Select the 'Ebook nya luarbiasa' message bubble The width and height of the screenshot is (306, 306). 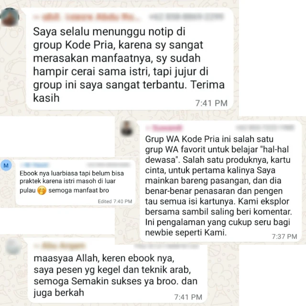(x=76, y=183)
